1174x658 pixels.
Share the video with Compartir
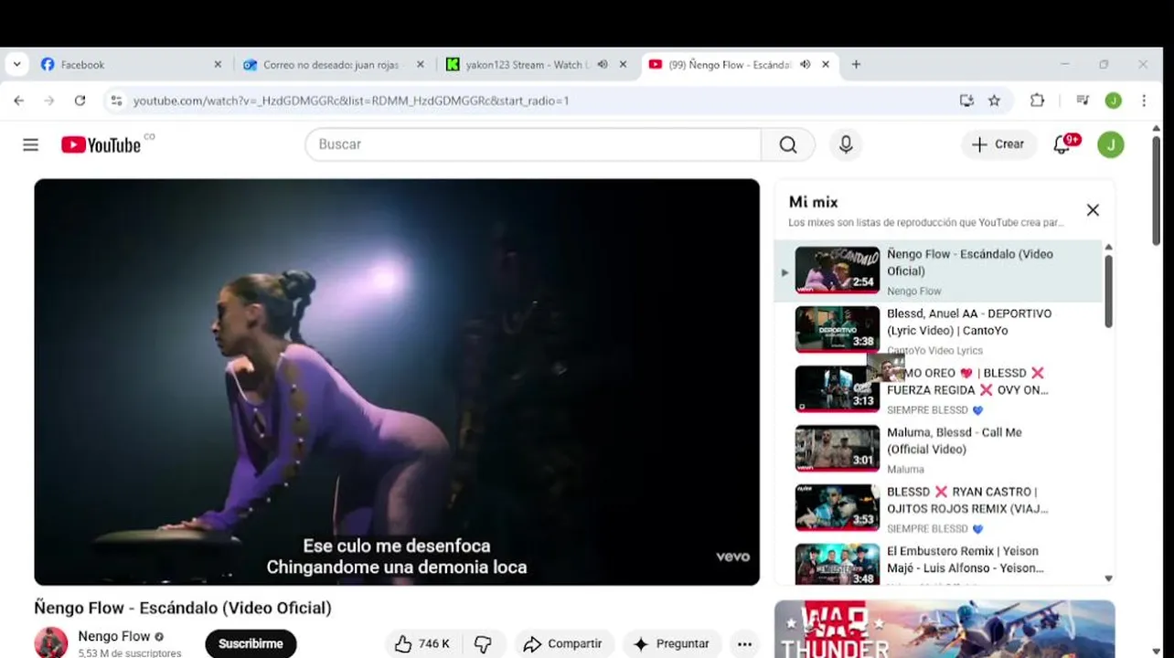pyautogui.click(x=562, y=644)
